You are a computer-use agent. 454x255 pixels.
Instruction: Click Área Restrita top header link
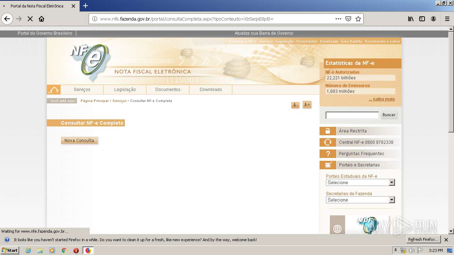351,41
